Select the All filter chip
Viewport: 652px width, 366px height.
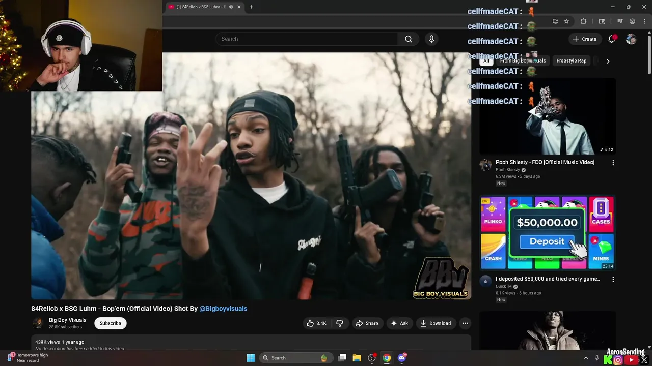point(486,60)
